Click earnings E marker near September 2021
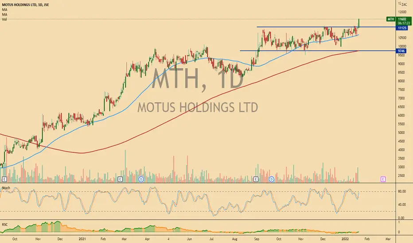Viewport: 413px width, 243px height. click(x=256, y=179)
